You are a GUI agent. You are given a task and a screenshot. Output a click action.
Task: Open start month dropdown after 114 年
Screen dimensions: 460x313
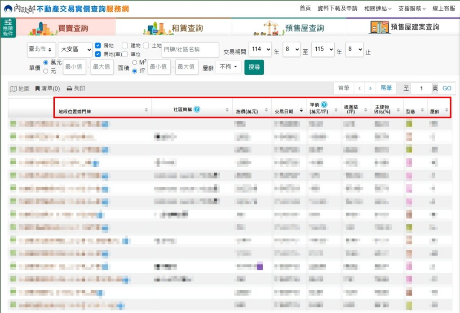coord(292,49)
